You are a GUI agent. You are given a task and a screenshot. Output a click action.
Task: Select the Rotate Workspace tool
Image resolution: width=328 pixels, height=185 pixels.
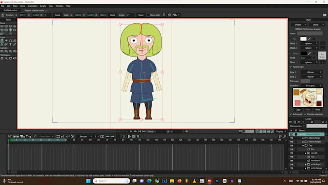11,58
